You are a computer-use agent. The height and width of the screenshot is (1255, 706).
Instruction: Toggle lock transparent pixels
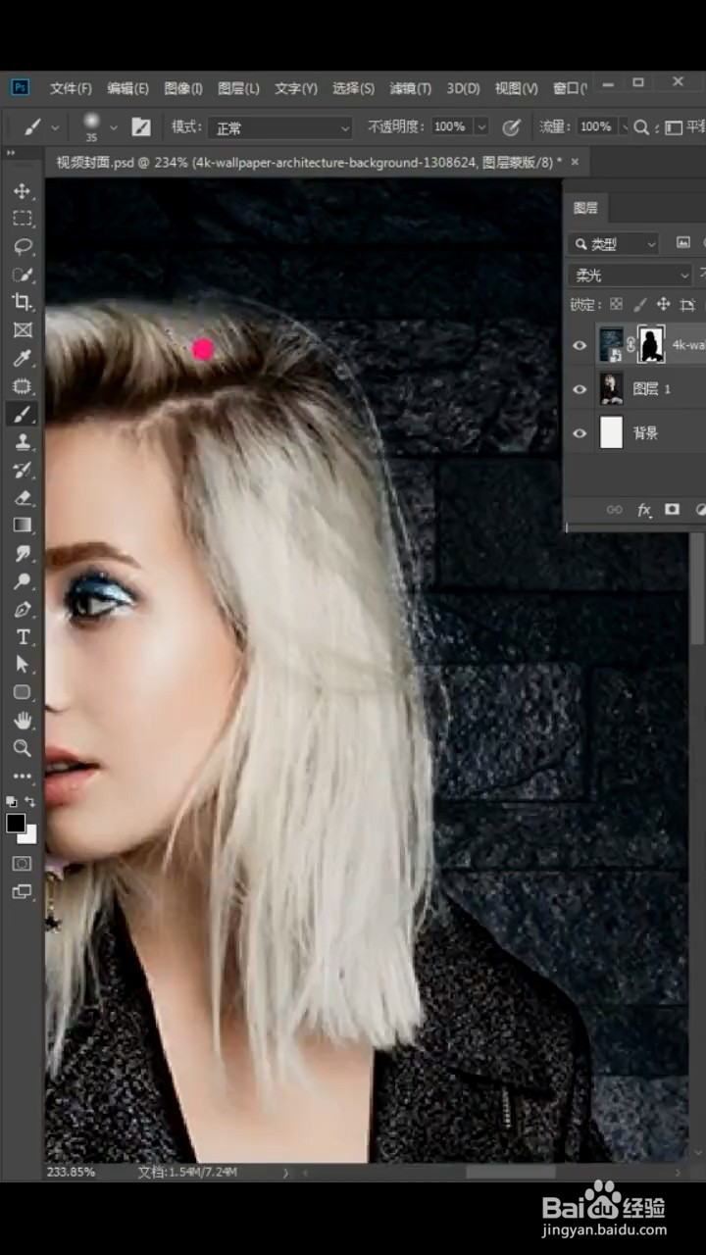[x=616, y=305]
